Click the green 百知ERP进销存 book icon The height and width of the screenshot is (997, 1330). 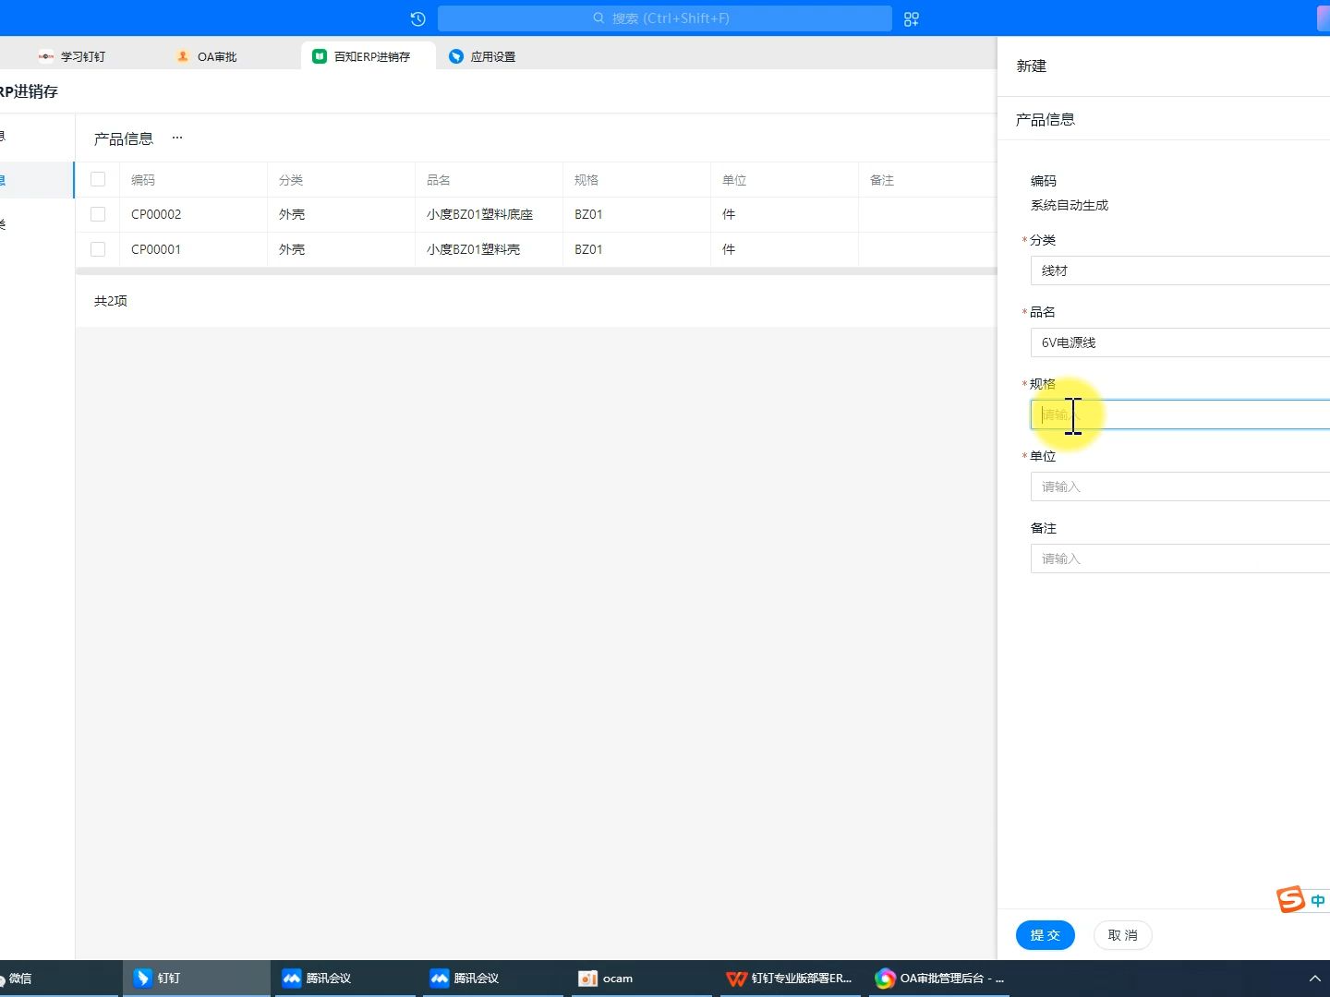tap(319, 56)
